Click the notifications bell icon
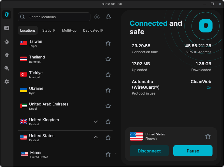Screen dimensions: 224x167 [108, 17]
